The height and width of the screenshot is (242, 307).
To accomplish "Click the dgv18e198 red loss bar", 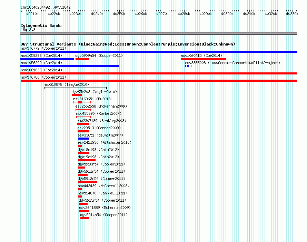I will [x=83, y=153].
